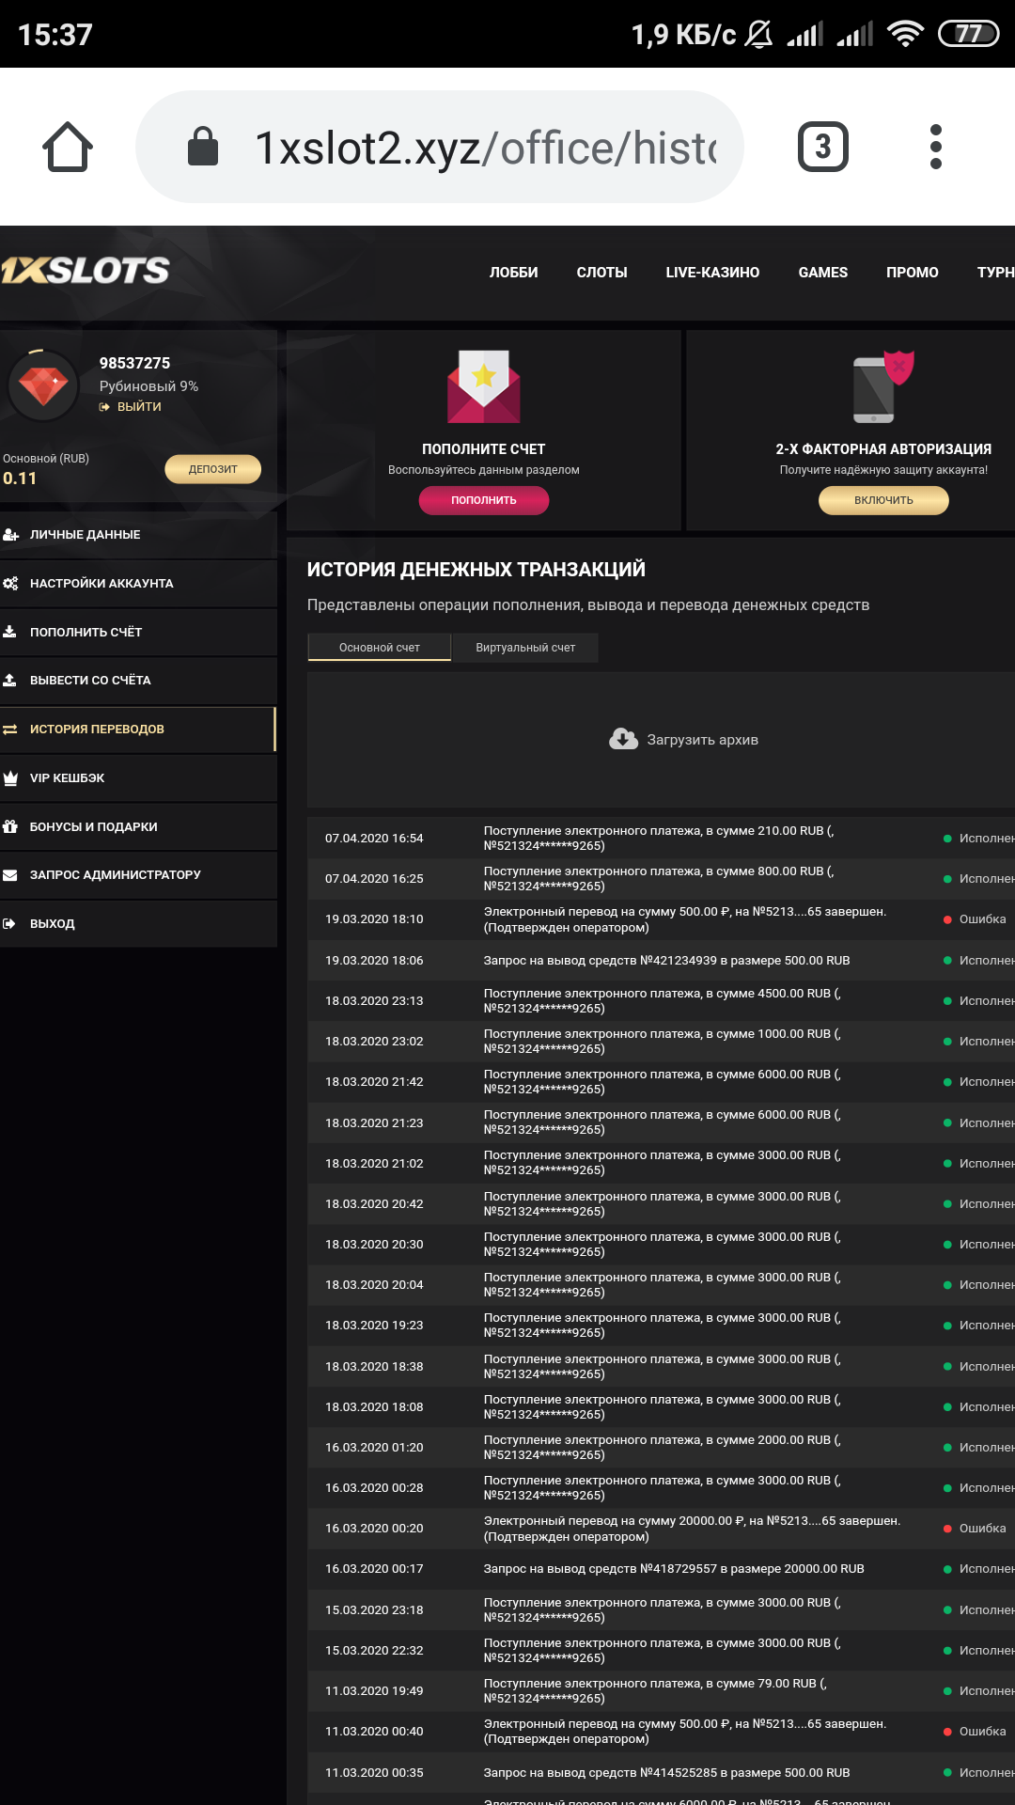Image resolution: width=1015 pixels, height=1805 pixels.
Task: Open the browser tab switcher showing 3
Action: [822, 147]
